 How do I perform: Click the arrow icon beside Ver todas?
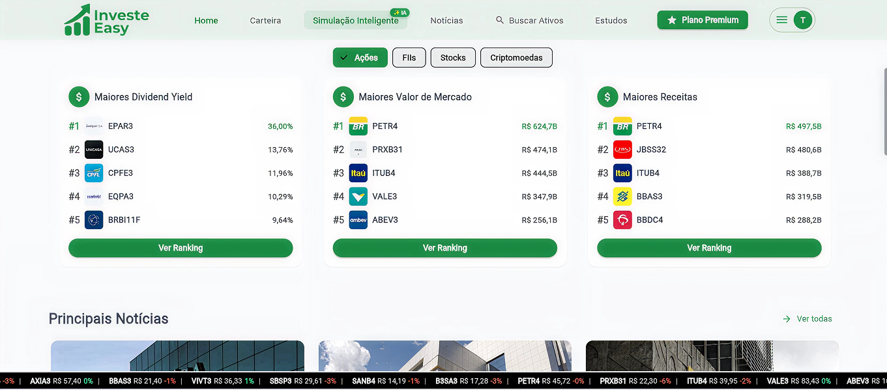[x=787, y=319]
